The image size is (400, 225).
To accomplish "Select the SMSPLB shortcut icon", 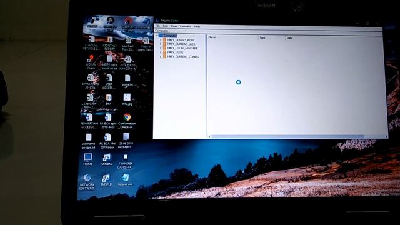I will pos(106,180).
